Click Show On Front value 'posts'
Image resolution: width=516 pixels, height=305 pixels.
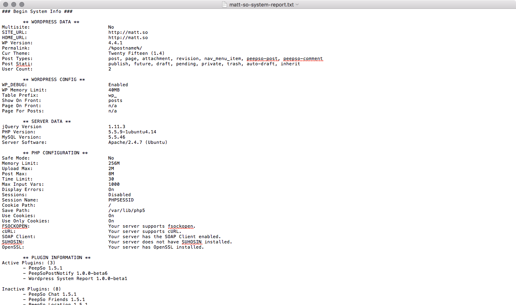click(115, 100)
